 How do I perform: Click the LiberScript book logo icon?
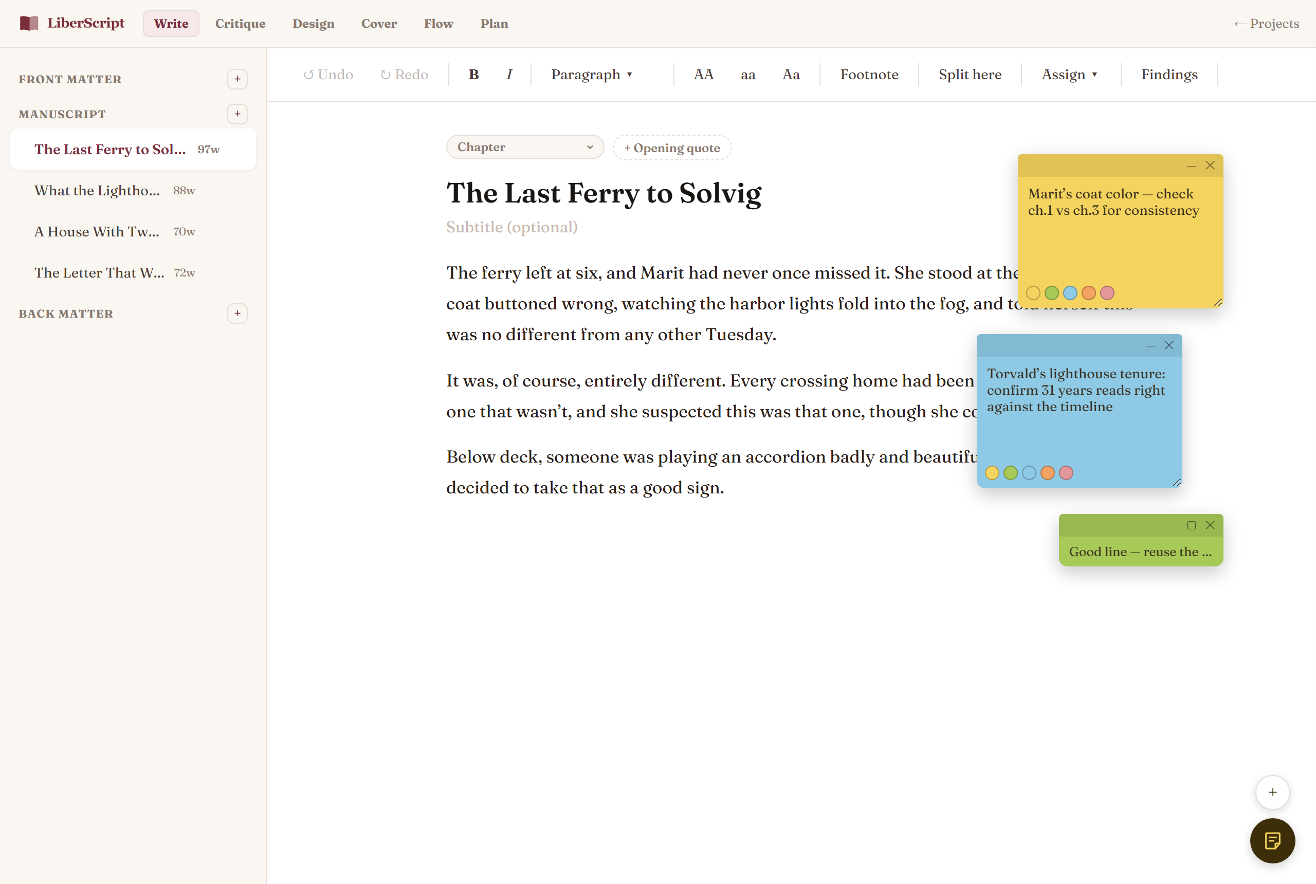[29, 23]
